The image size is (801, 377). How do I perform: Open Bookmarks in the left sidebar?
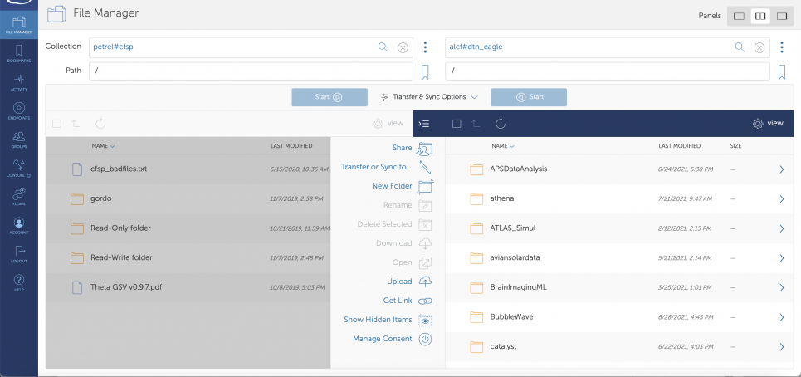18,54
